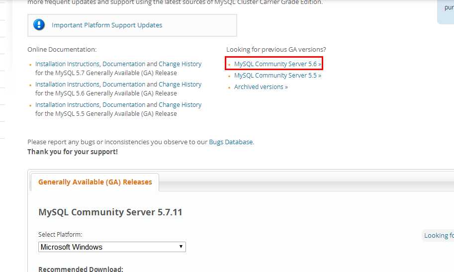
Task: Open Installation Instructions link for MySQL 5.5
Action: coord(67,104)
